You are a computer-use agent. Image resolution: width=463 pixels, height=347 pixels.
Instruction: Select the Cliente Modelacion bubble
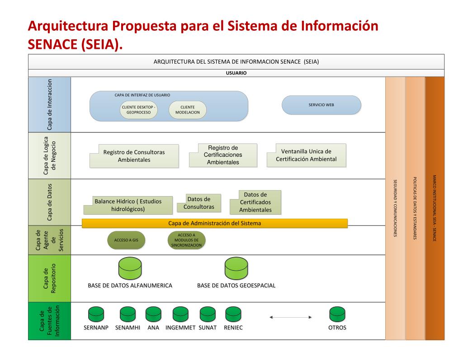[188, 110]
